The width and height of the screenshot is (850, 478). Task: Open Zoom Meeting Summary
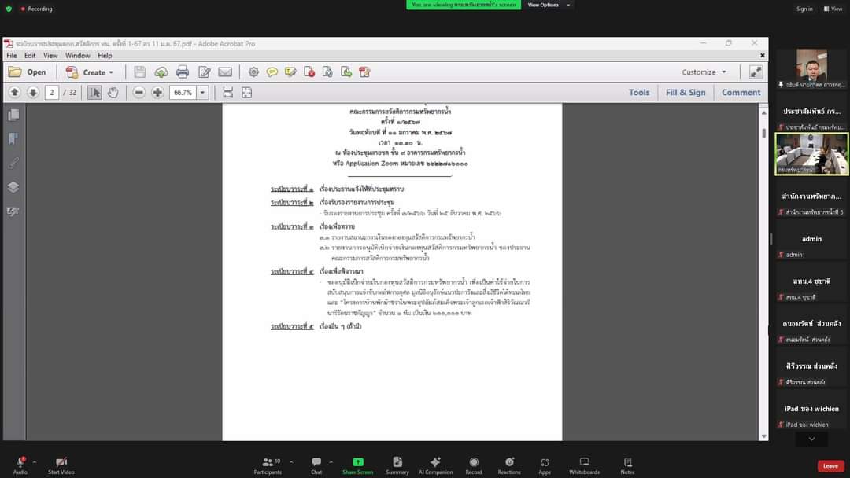tap(397, 465)
